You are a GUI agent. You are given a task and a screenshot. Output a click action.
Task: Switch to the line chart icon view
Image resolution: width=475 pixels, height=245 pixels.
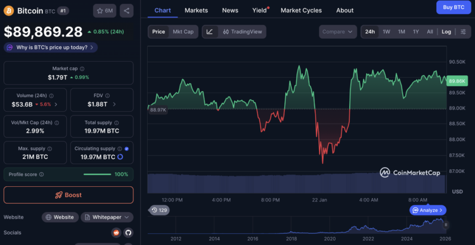coord(210,31)
